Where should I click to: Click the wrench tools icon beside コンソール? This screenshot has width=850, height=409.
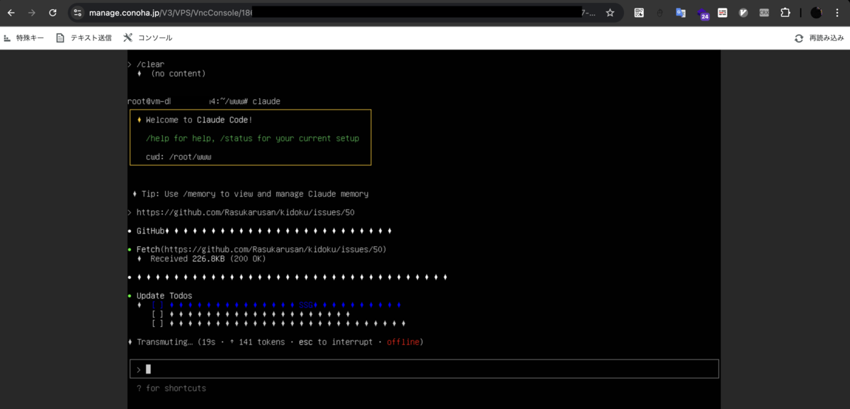point(127,38)
